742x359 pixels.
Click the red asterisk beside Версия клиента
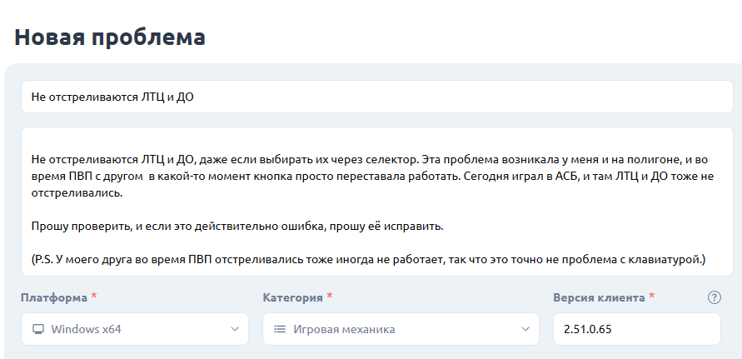point(652,297)
